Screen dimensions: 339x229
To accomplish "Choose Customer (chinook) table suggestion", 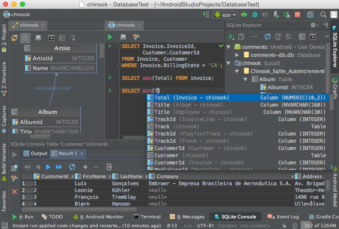I will click(238, 155).
